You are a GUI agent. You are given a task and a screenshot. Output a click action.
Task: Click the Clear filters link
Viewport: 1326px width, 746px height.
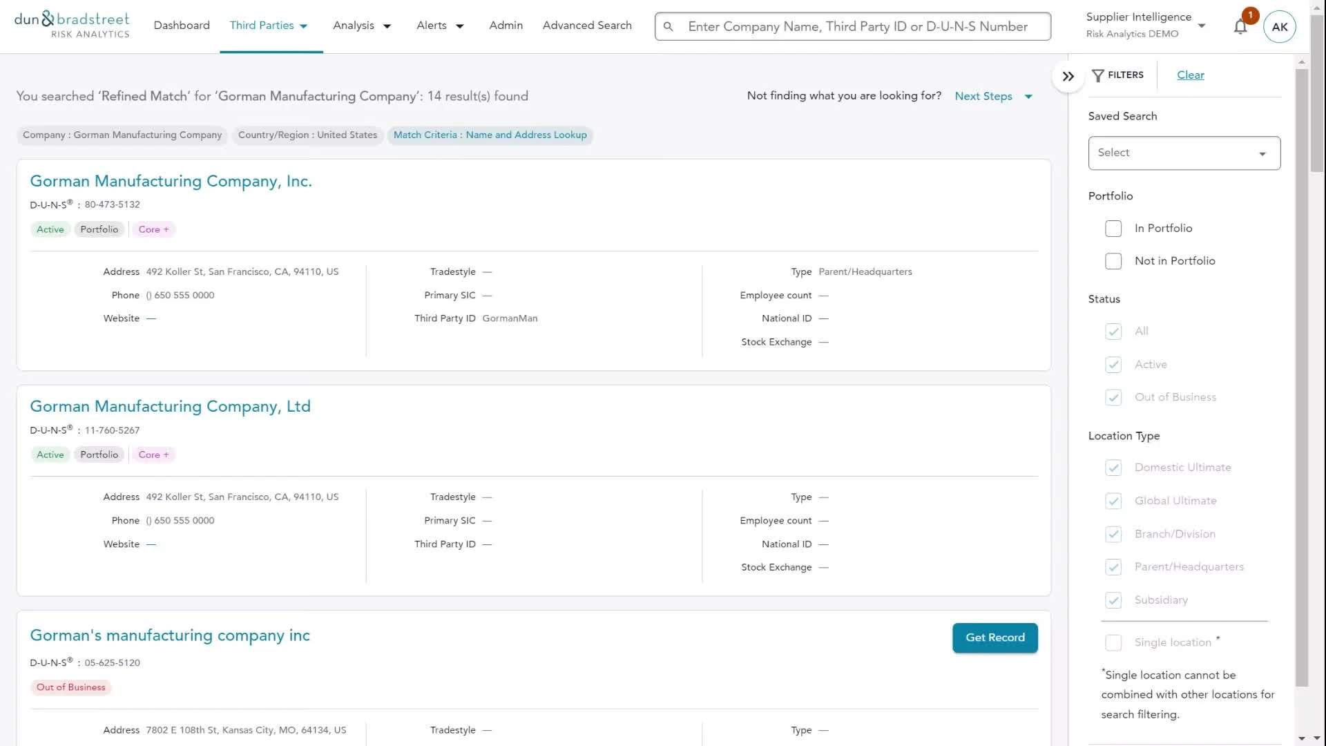[1190, 75]
